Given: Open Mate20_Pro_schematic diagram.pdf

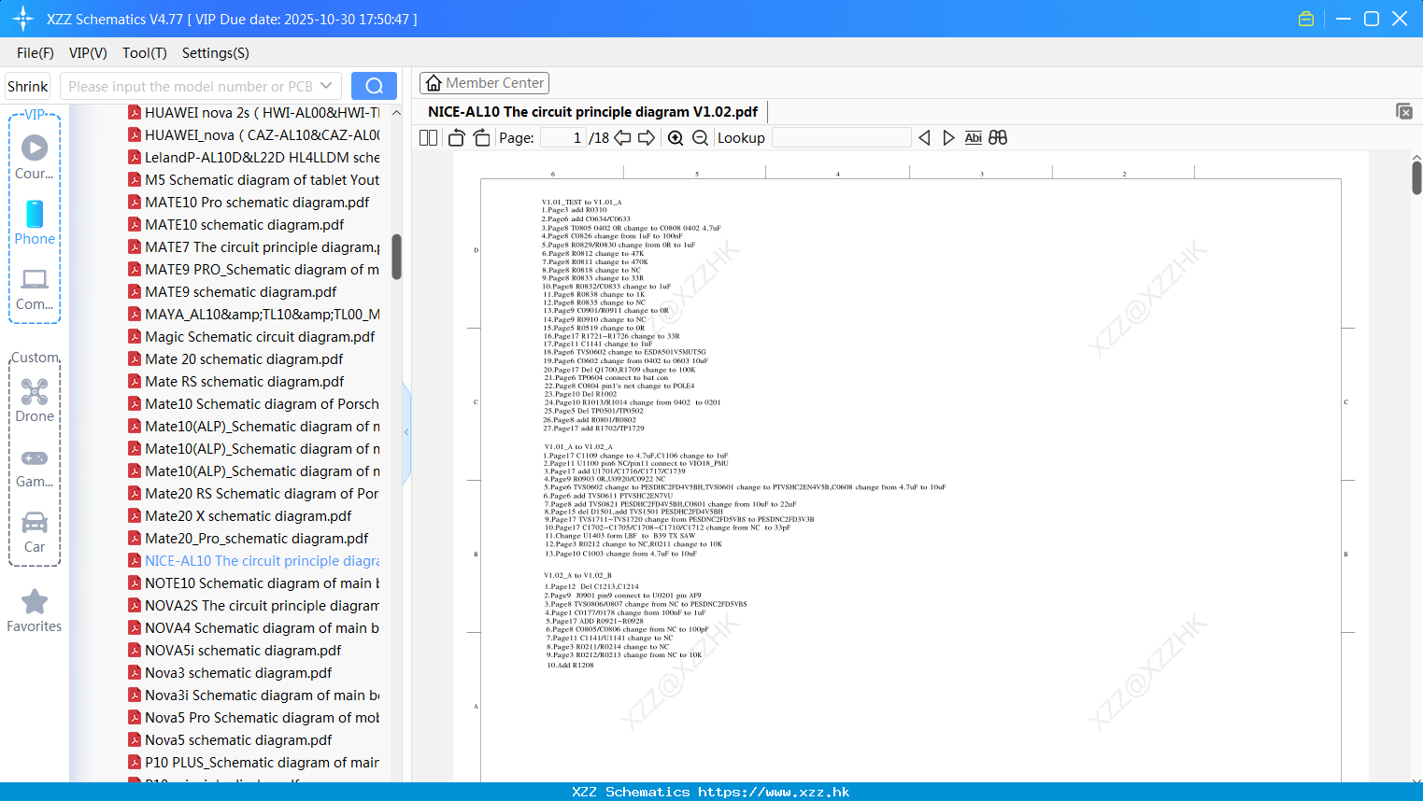Looking at the screenshot, I should pyautogui.click(x=256, y=539).
